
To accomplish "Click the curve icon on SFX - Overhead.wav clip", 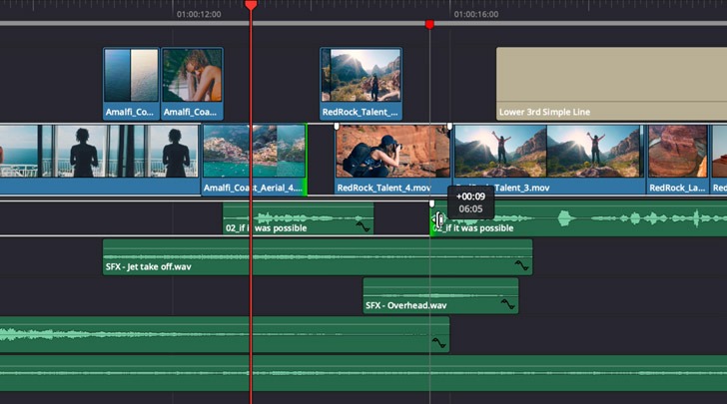I will [506, 304].
